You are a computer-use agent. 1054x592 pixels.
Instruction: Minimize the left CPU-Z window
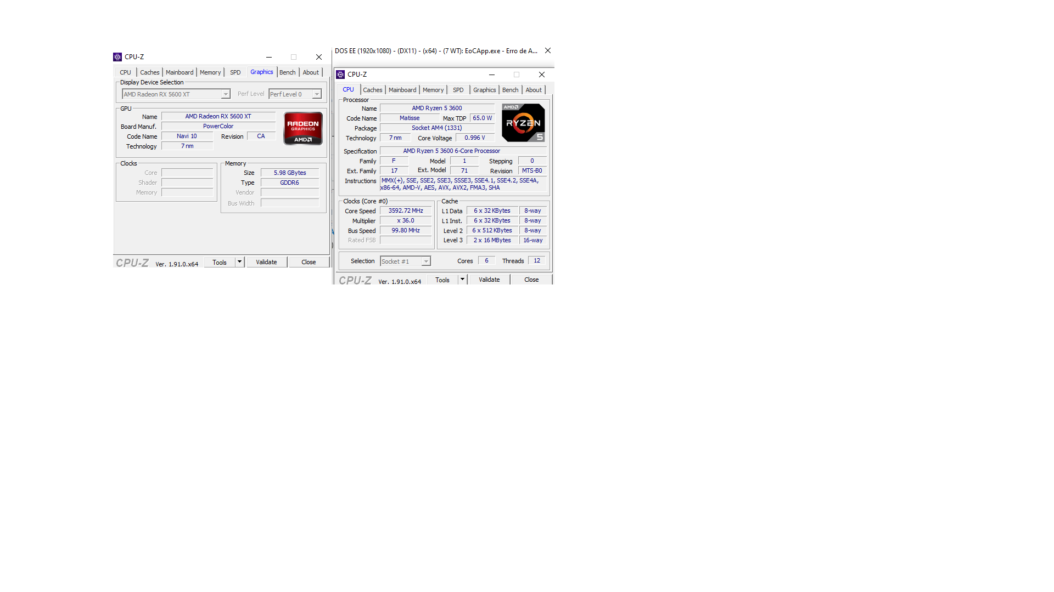[269, 57]
